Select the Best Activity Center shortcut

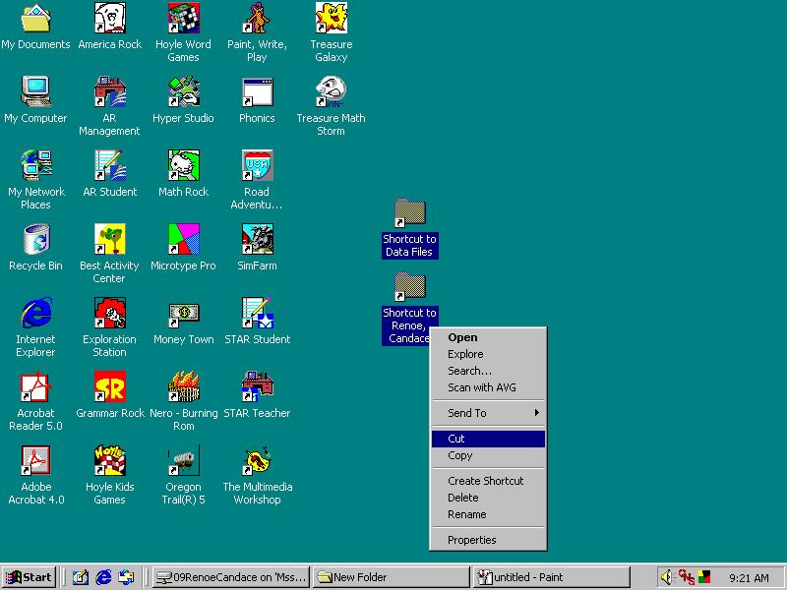[x=109, y=239]
